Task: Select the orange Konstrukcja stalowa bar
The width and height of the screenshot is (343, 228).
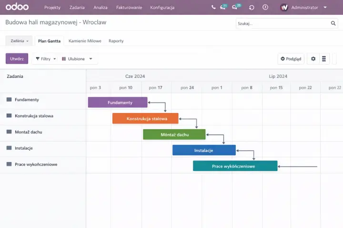Action: point(145,119)
